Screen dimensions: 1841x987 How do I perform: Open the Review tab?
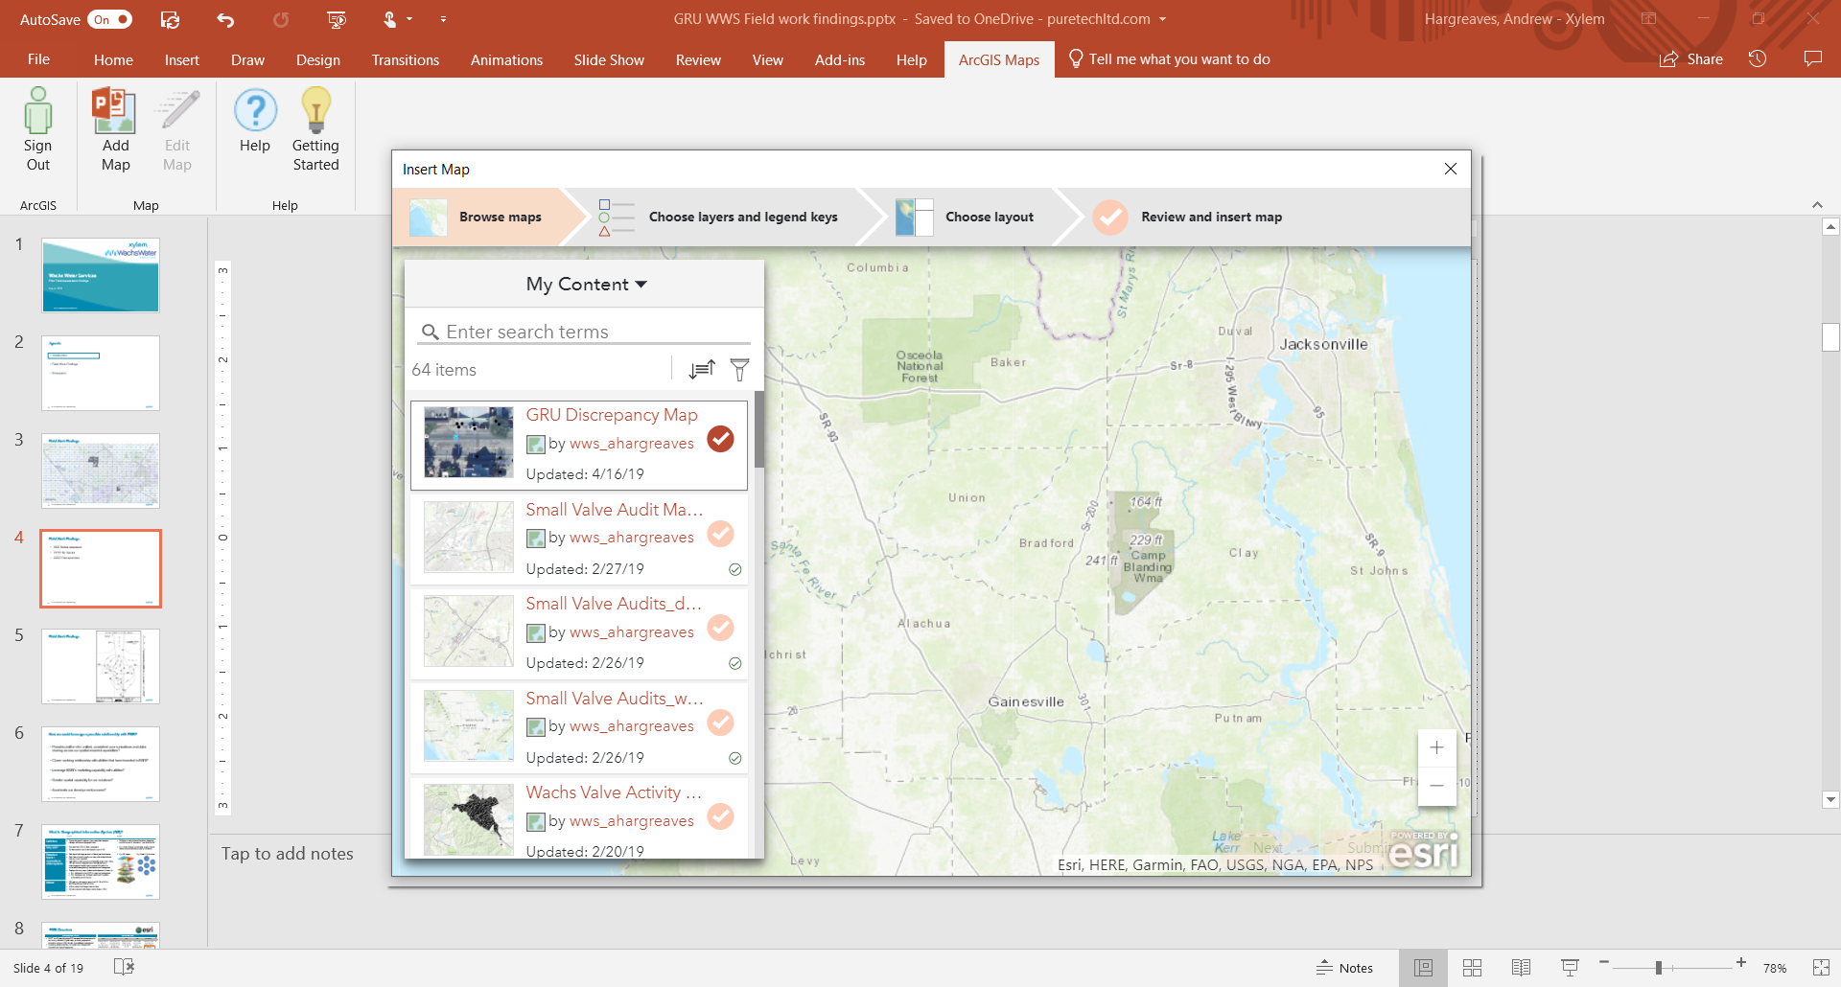click(x=698, y=59)
